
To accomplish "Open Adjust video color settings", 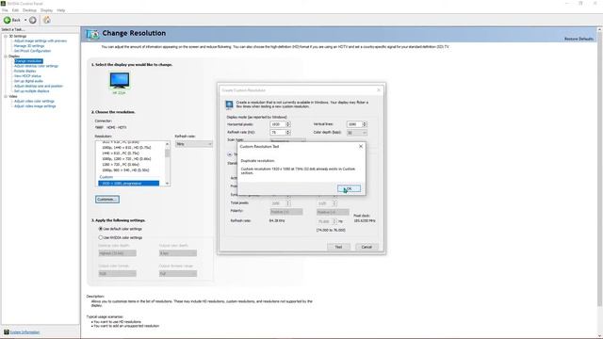I will point(34,101).
